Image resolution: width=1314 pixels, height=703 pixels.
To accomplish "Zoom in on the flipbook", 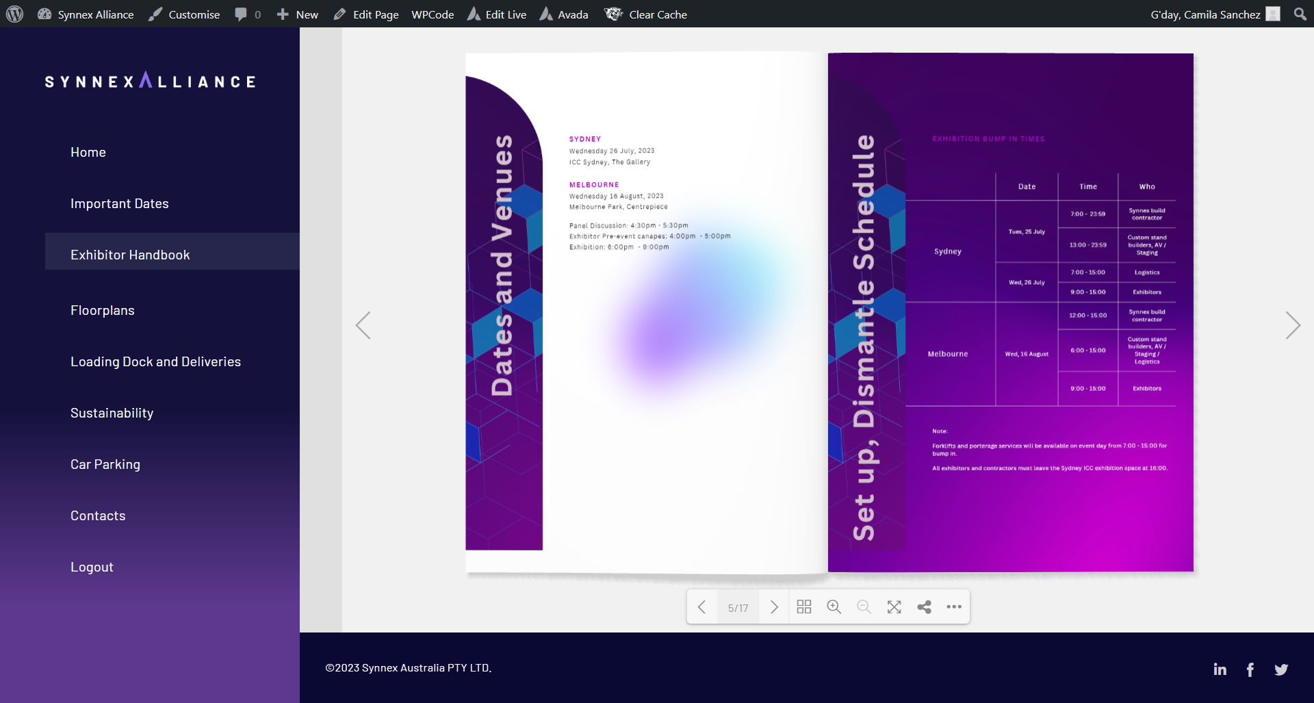I will coord(834,607).
